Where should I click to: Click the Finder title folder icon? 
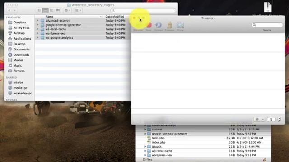pos(69,5)
